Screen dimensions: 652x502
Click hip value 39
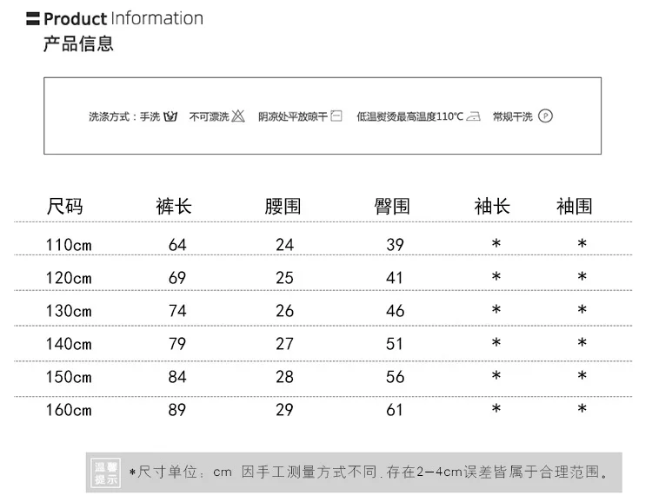[395, 245]
